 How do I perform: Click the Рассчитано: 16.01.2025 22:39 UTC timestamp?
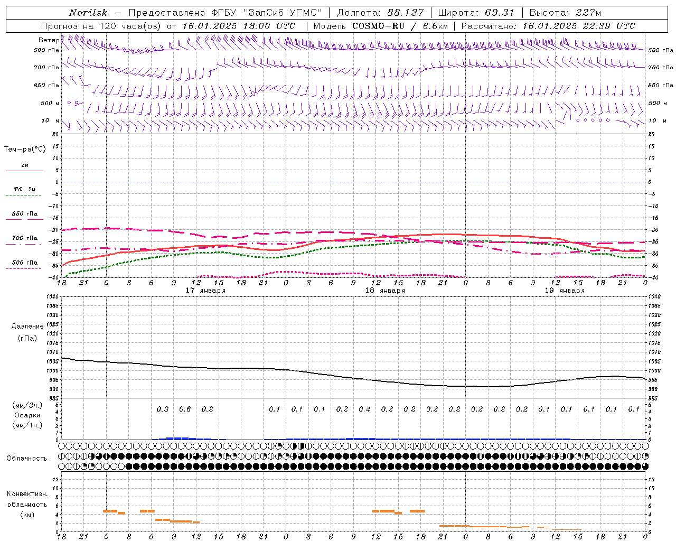[x=548, y=26]
